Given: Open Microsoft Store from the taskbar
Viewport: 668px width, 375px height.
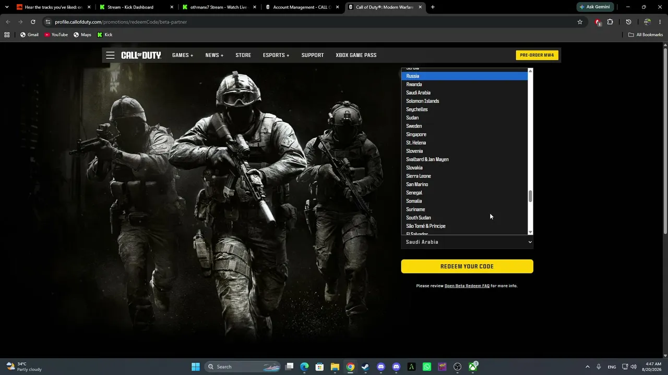Looking at the screenshot, I should click(x=319, y=367).
